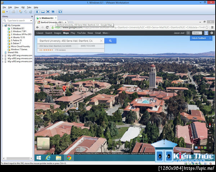Image resolution: width=216 pixels, height=172 pixels.
Task: Take a snapshot of this virtual machine
Action: click(21, 12)
